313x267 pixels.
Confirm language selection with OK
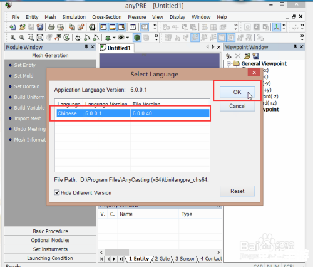237,92
